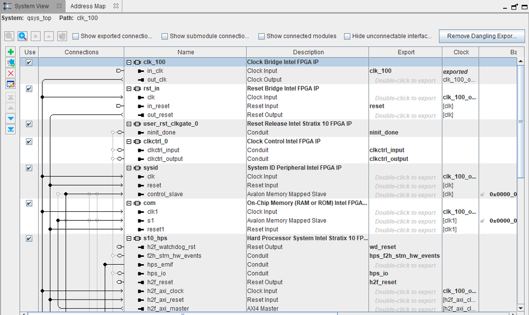Screen dimensions: 529x315
Task: Collapse the sysid component tree
Action: click(129, 168)
